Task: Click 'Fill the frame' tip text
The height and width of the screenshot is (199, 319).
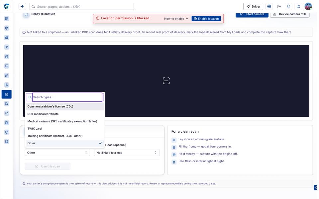Action: (x=205, y=146)
